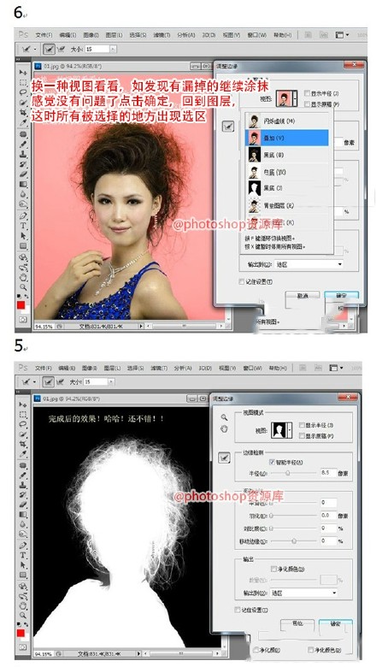Click the 羽化 feather value field showing 0.0

click(x=328, y=515)
